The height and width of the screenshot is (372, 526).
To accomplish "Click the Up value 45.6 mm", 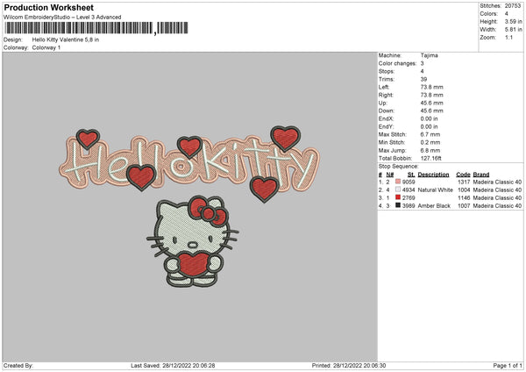I will coord(431,103).
